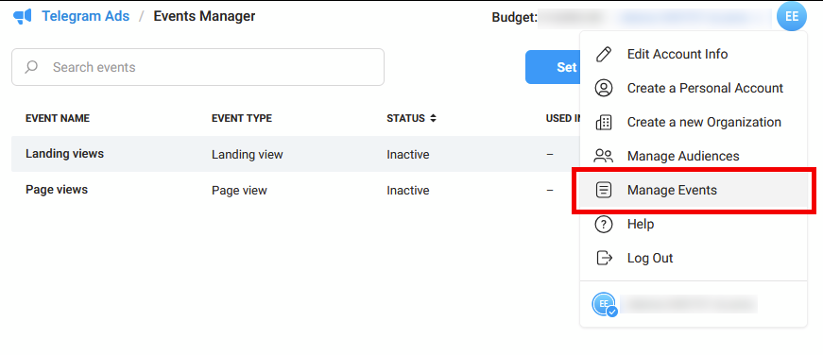
Task: Click the building icon for new Organization
Action: pos(604,122)
